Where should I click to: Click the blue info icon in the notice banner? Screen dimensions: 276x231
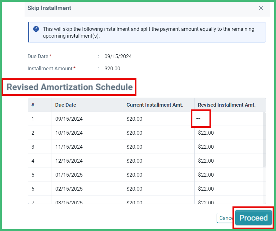[x=36, y=29]
